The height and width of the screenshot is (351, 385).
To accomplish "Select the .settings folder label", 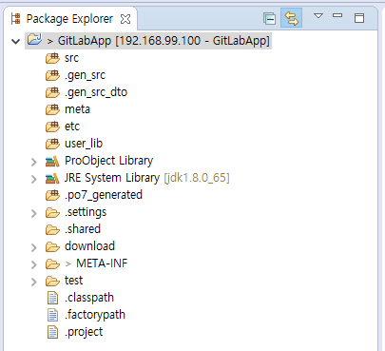I will click(x=86, y=212).
